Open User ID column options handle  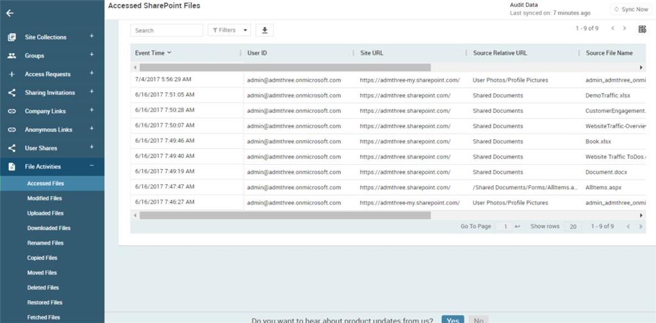[353, 53]
